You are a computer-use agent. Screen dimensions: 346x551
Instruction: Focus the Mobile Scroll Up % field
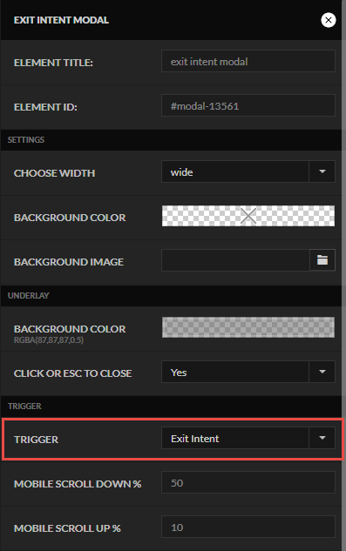[248, 527]
